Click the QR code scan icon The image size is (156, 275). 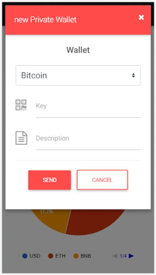coord(21,105)
